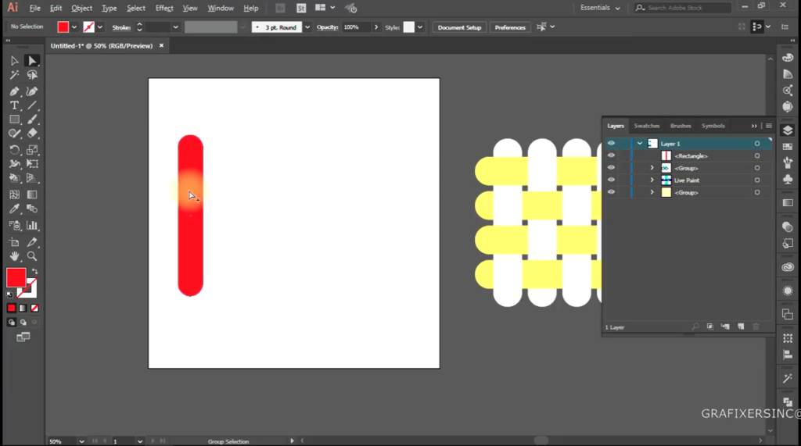Select the Eyedropper tool
The image size is (801, 446).
pos(14,209)
